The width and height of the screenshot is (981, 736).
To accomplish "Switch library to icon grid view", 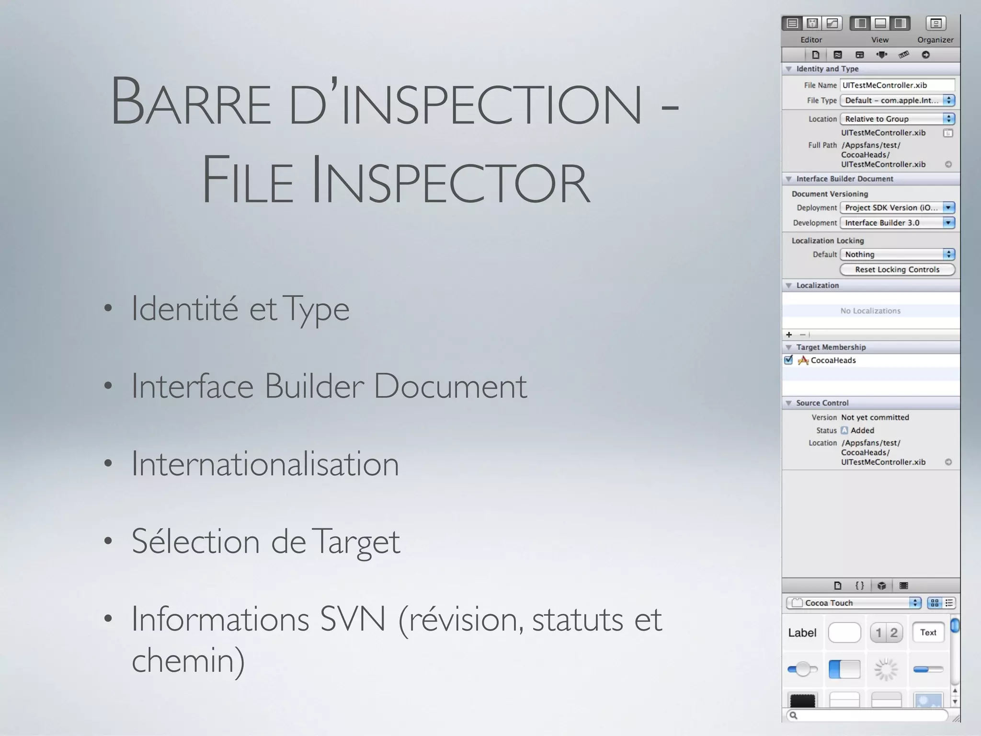I will click(x=935, y=603).
